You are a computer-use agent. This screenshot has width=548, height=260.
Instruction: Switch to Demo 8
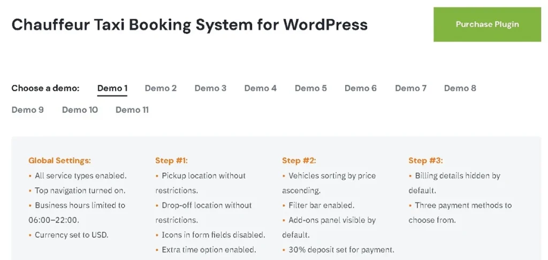(460, 88)
